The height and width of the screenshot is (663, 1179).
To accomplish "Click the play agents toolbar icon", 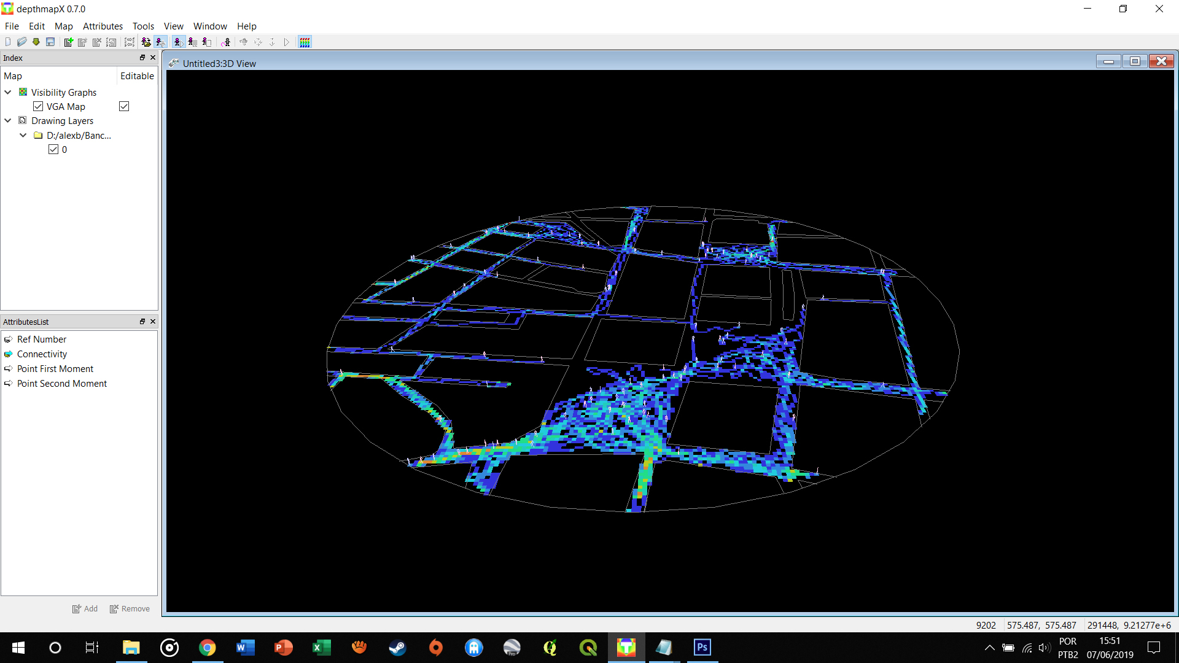I will (x=178, y=42).
